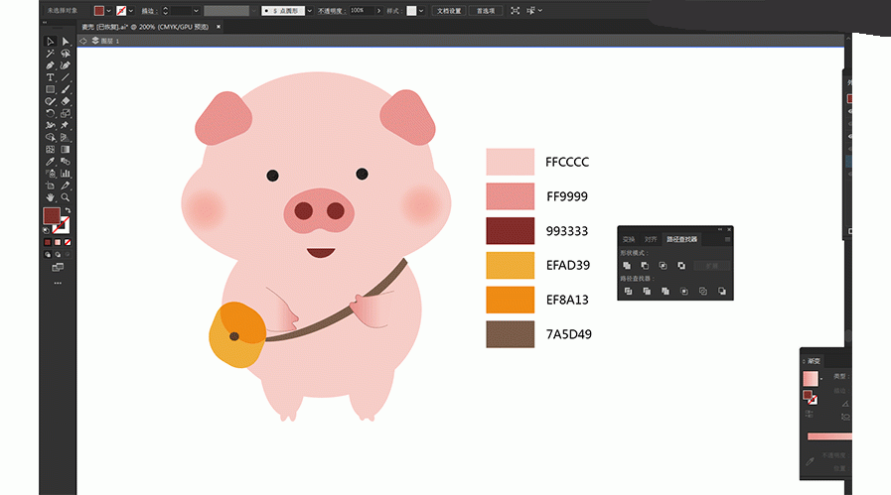Select the Pen tool
The width and height of the screenshot is (891, 495).
click(50, 65)
